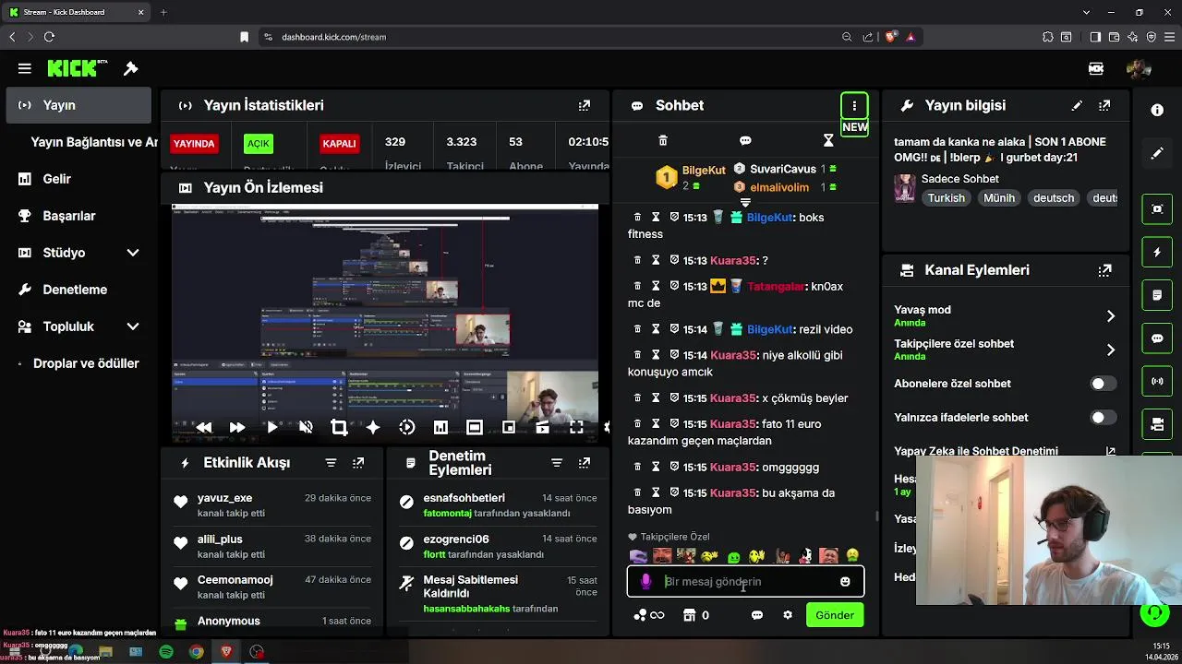Click the Münih tag

[999, 198]
